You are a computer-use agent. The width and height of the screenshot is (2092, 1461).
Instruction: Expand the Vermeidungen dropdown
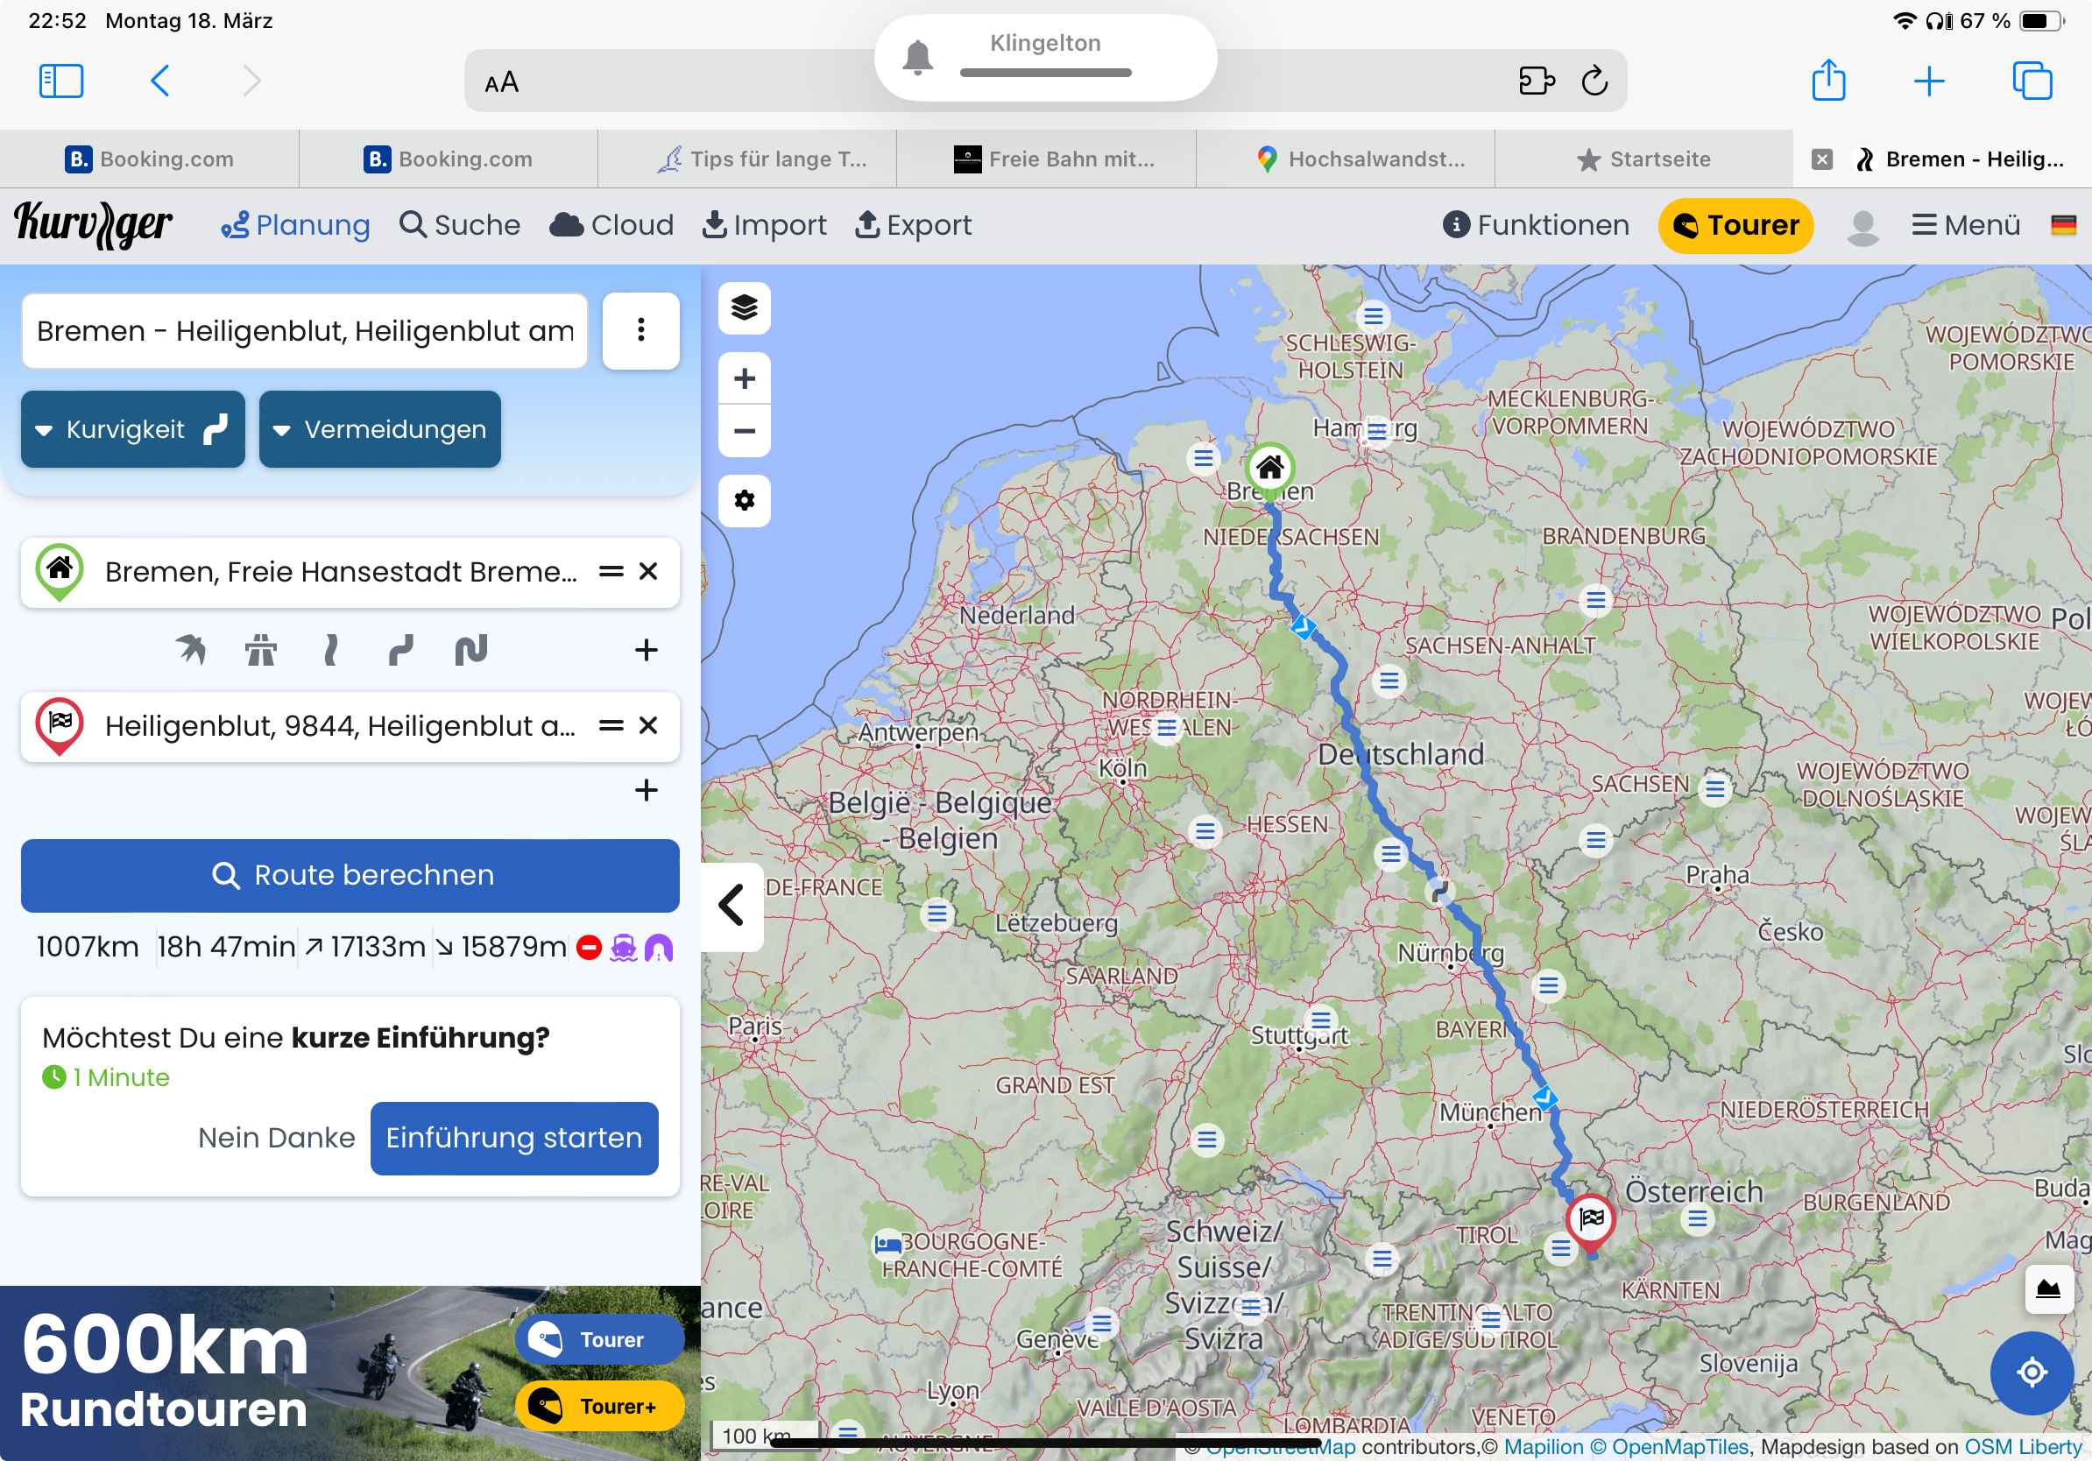(x=379, y=429)
